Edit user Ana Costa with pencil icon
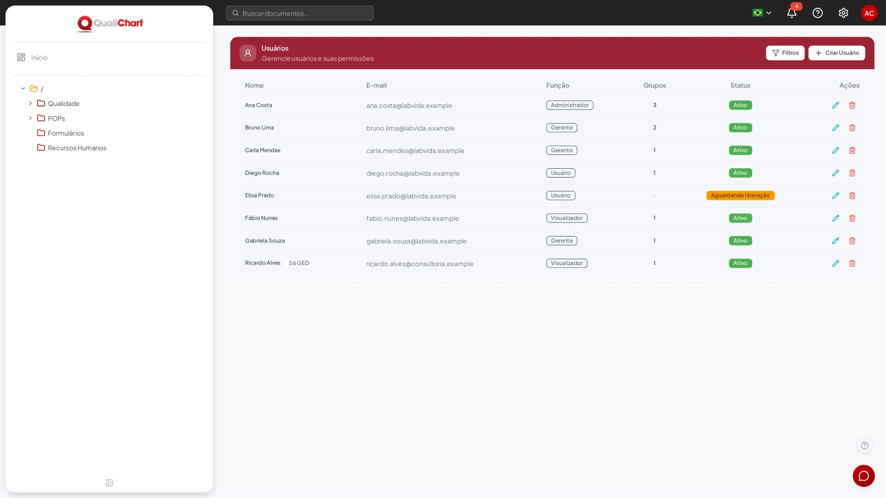The height and width of the screenshot is (498, 886). 836,105
